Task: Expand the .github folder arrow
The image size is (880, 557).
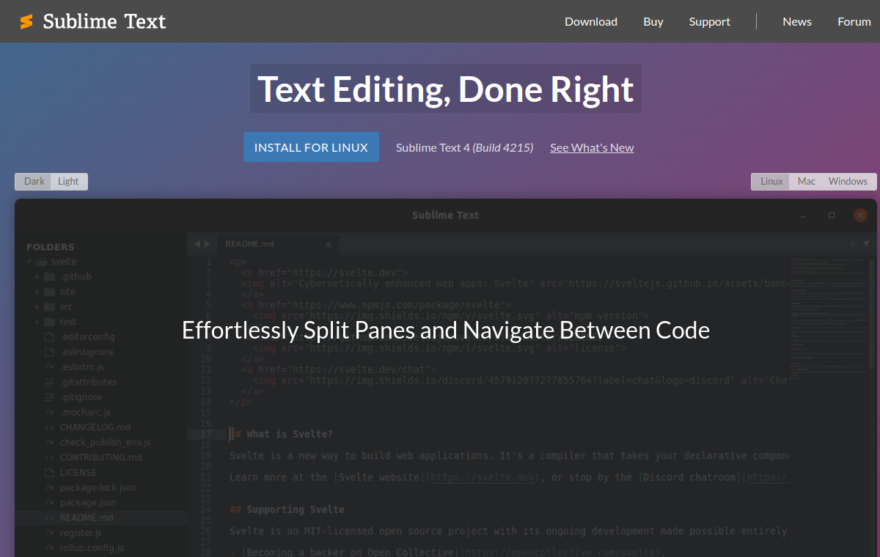Action: pos(38,277)
